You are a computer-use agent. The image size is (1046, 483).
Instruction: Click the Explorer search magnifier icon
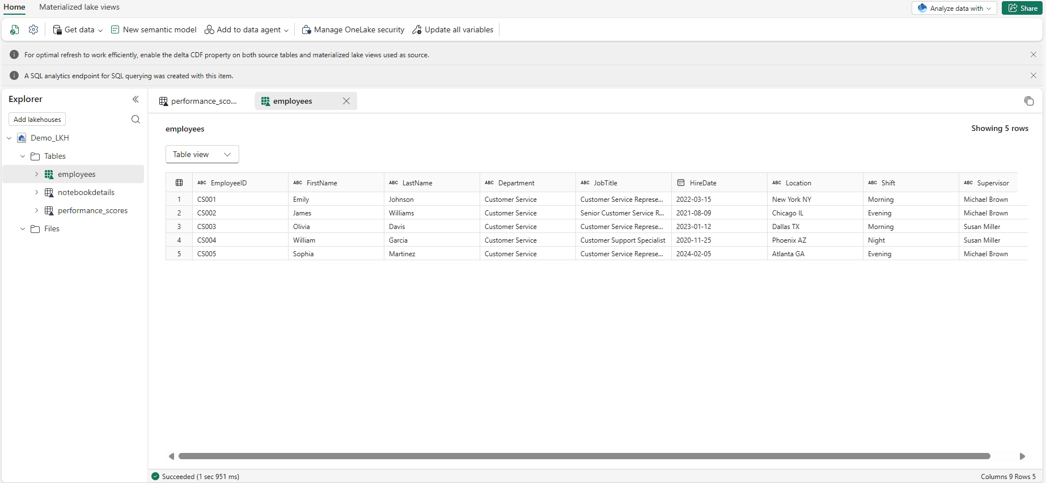pos(135,119)
